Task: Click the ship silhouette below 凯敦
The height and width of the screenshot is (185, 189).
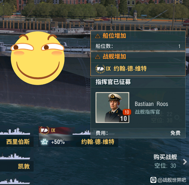Action: coord(15,181)
